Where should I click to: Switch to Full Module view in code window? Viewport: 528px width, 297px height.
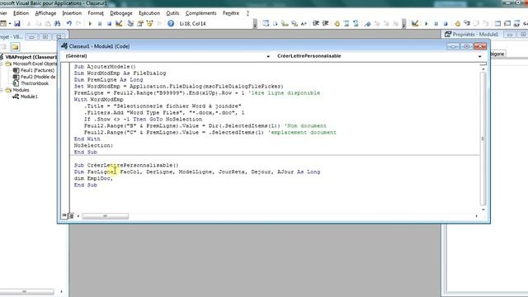coord(72,216)
